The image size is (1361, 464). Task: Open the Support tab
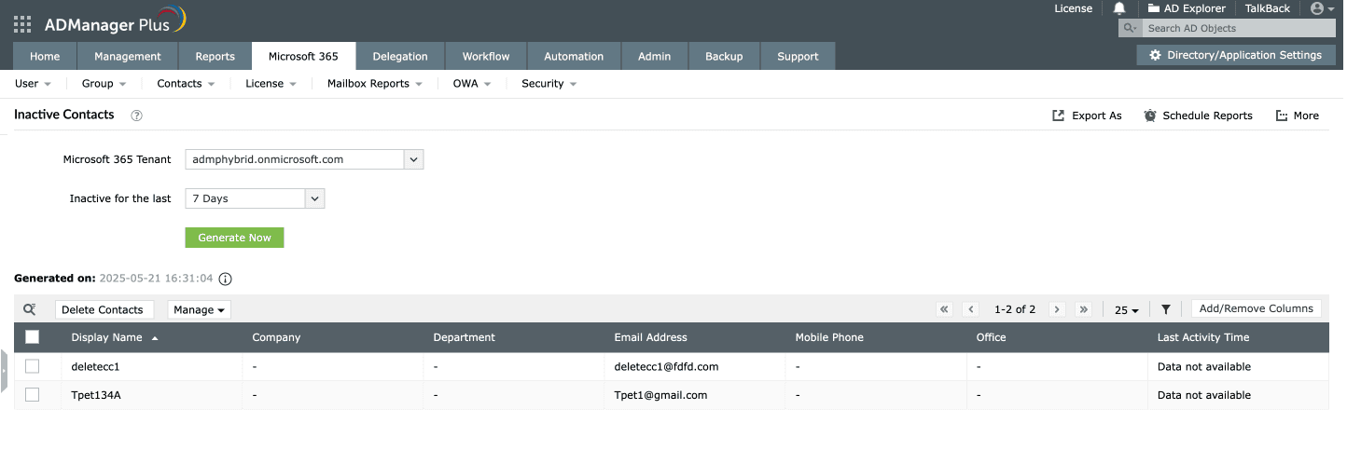[x=798, y=56]
